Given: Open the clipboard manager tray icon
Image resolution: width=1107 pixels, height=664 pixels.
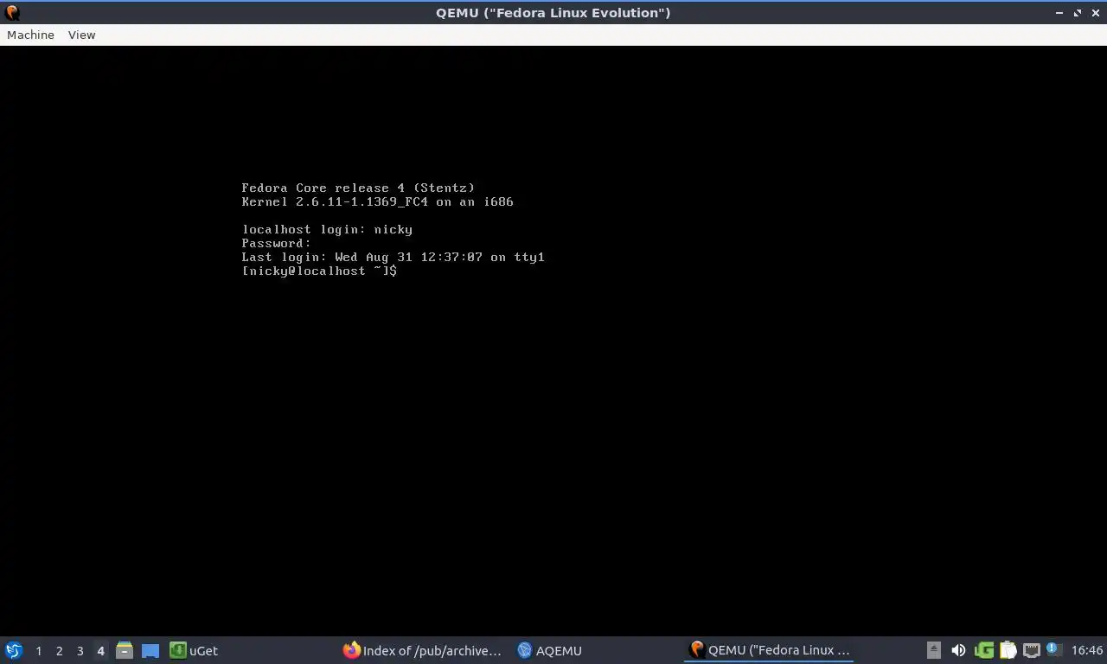Looking at the screenshot, I should coord(1008,650).
